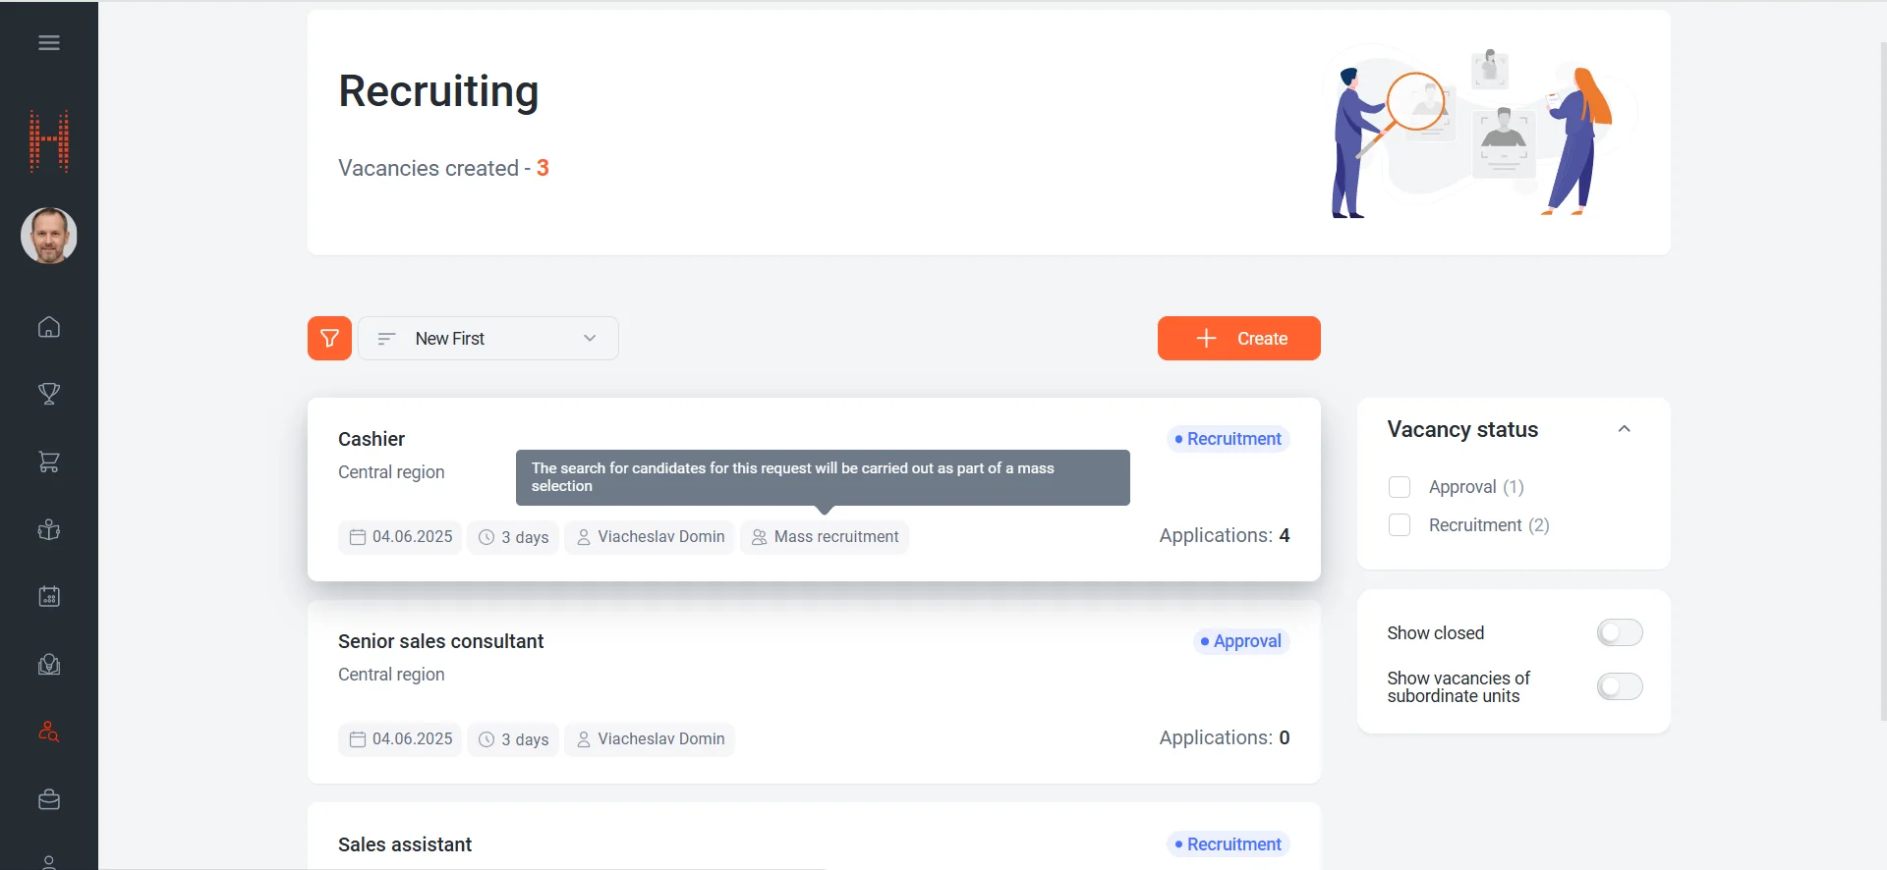The width and height of the screenshot is (1887, 870).
Task: Open the trophy achievements icon
Action: [x=49, y=394]
